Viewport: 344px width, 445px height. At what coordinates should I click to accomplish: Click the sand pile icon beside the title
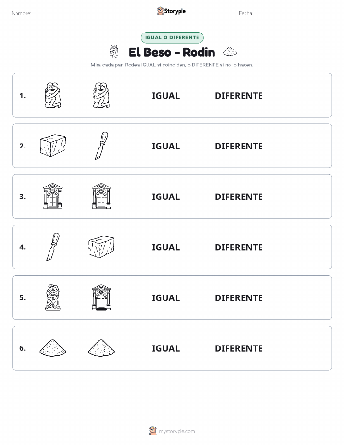[x=229, y=51]
